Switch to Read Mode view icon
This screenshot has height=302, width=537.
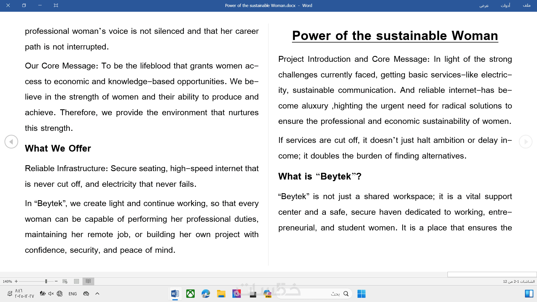pyautogui.click(x=88, y=281)
